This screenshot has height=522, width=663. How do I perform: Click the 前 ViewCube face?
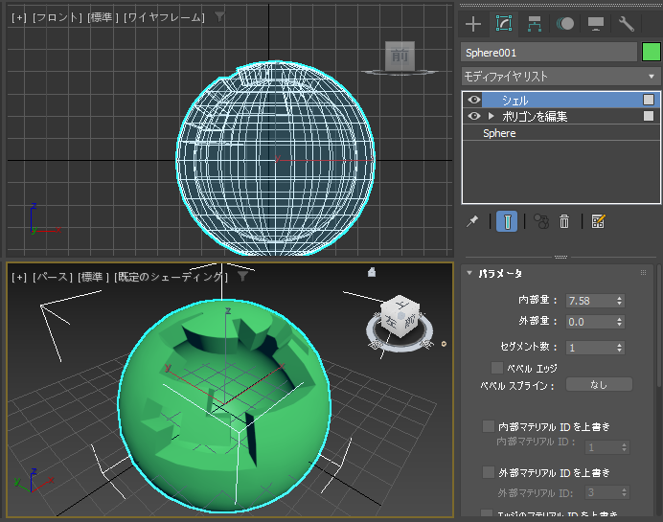click(400, 56)
